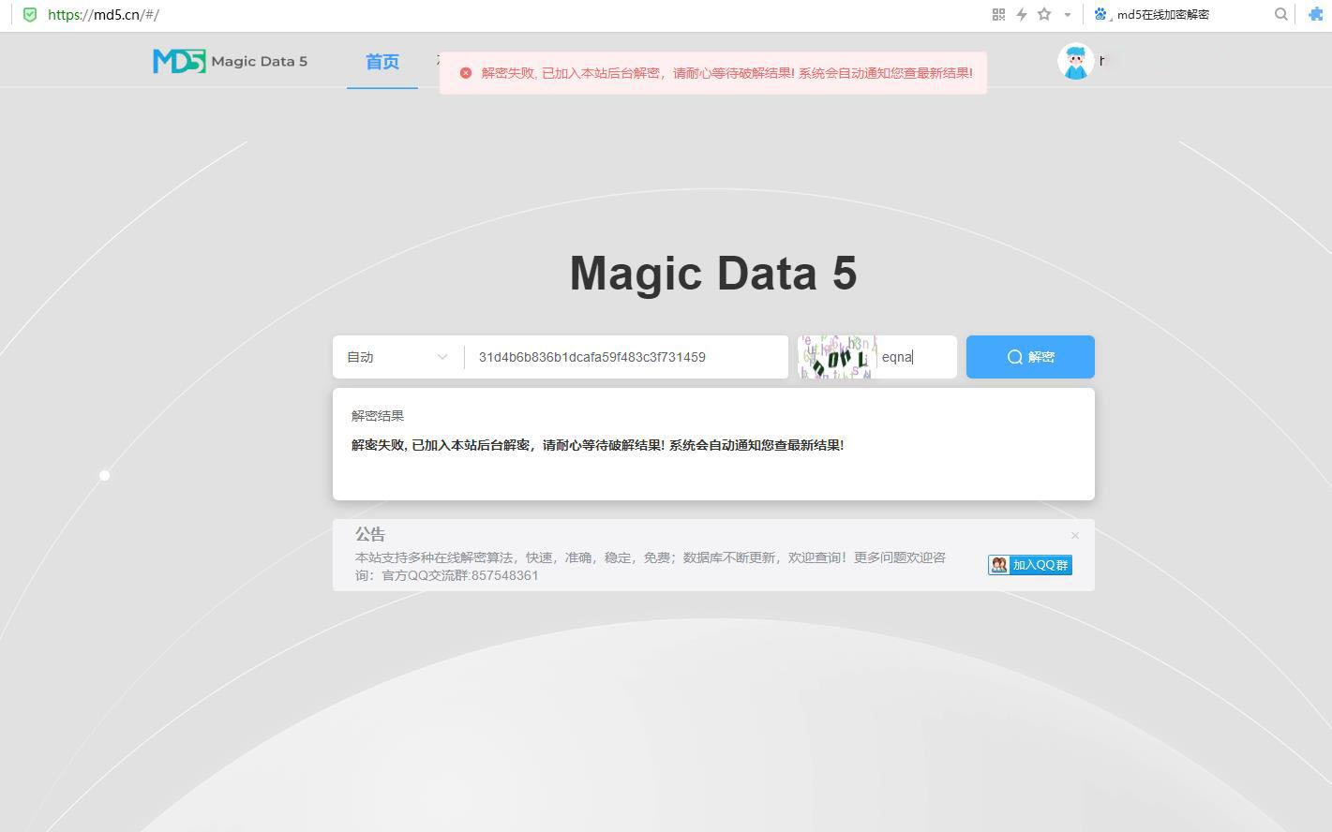Screen dimensions: 1332x832
Task: Select the 首页 navigation tab
Action: pyautogui.click(x=382, y=62)
